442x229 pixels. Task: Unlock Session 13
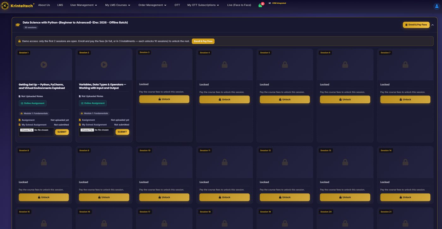(x=345, y=197)
